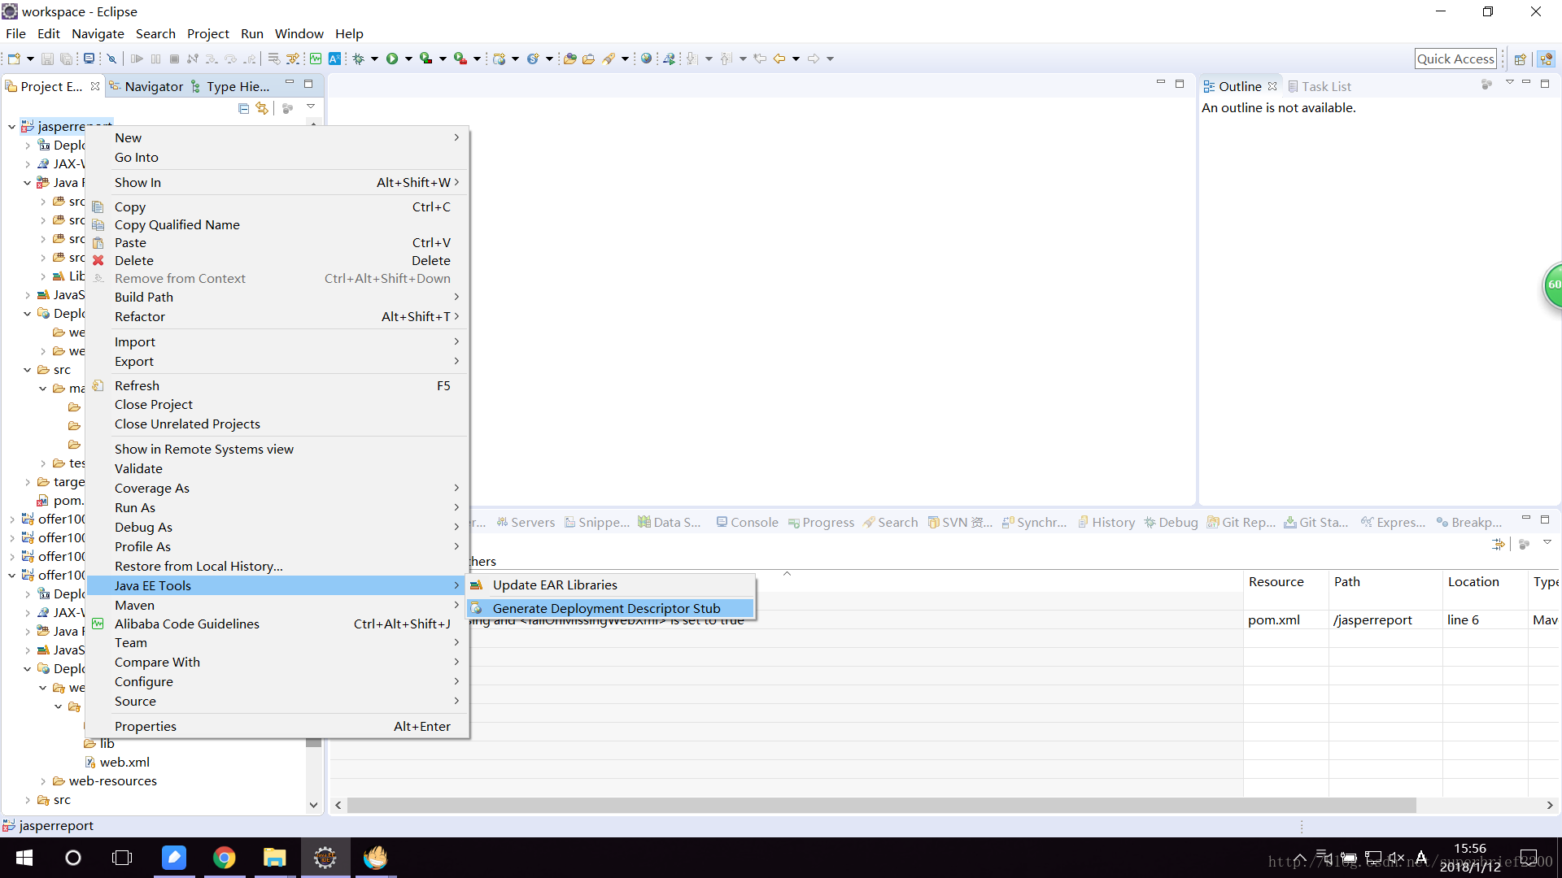Click the Generate Deployment Descriptor Stub

[x=606, y=608]
